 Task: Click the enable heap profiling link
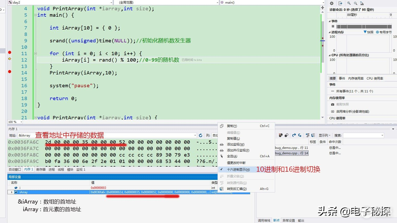tap(352, 112)
